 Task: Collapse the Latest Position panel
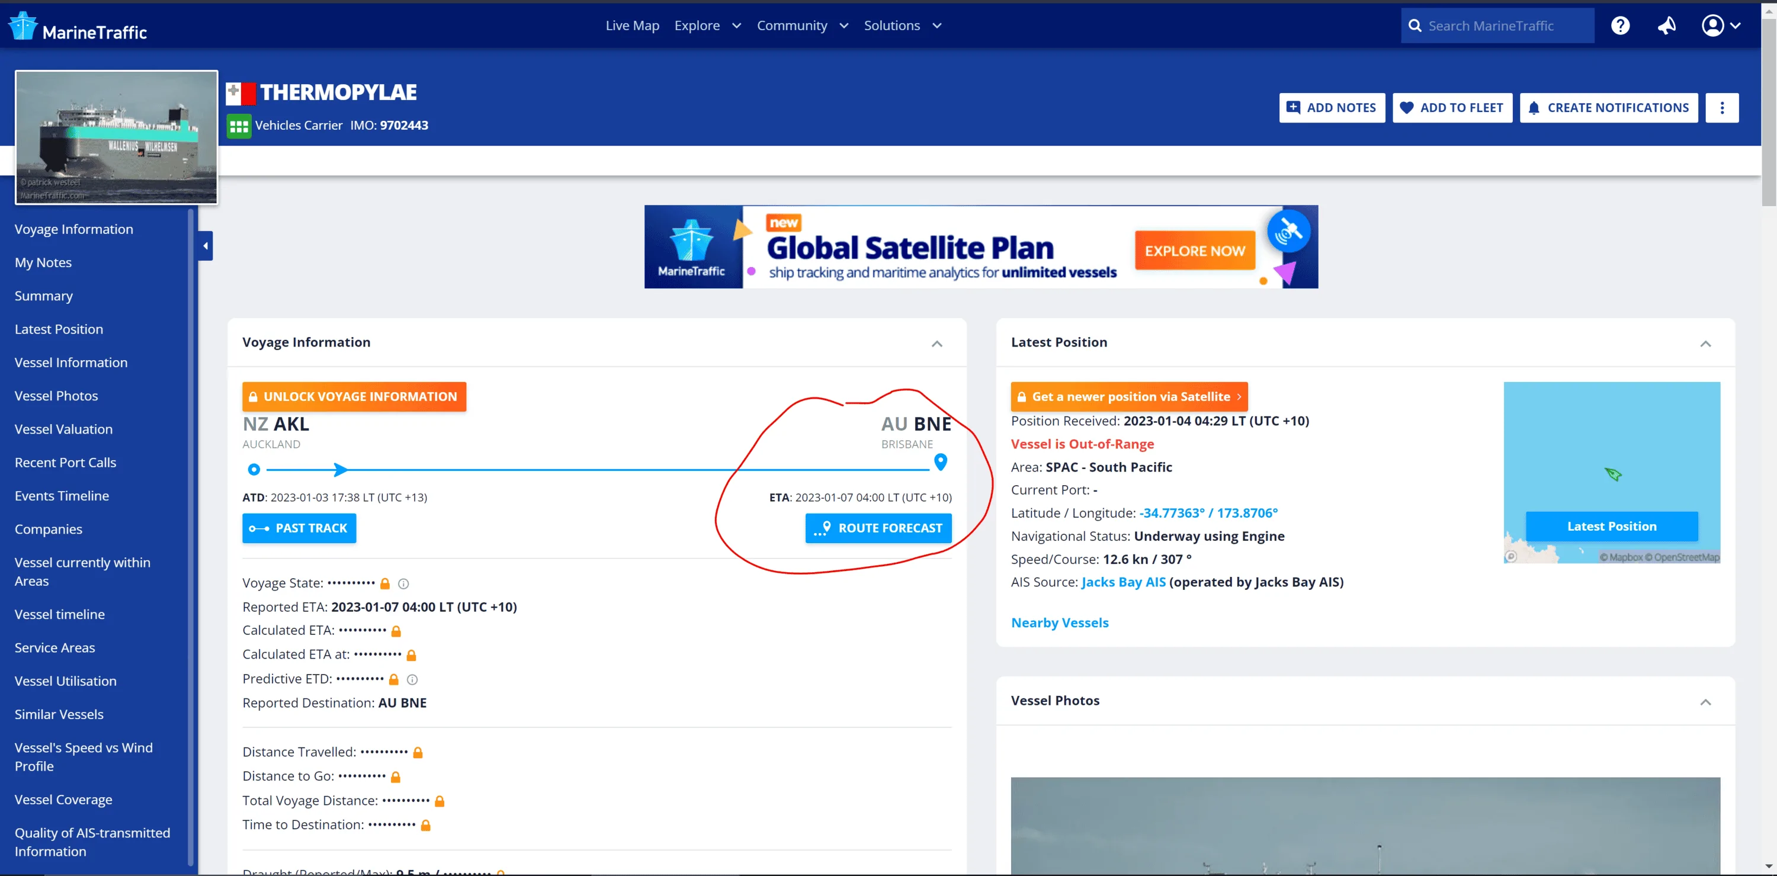tap(1705, 344)
